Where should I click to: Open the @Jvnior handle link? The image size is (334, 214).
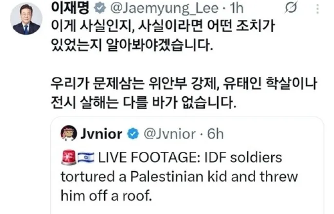169,134
